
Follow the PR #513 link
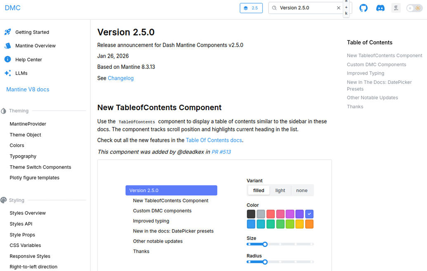point(221,152)
